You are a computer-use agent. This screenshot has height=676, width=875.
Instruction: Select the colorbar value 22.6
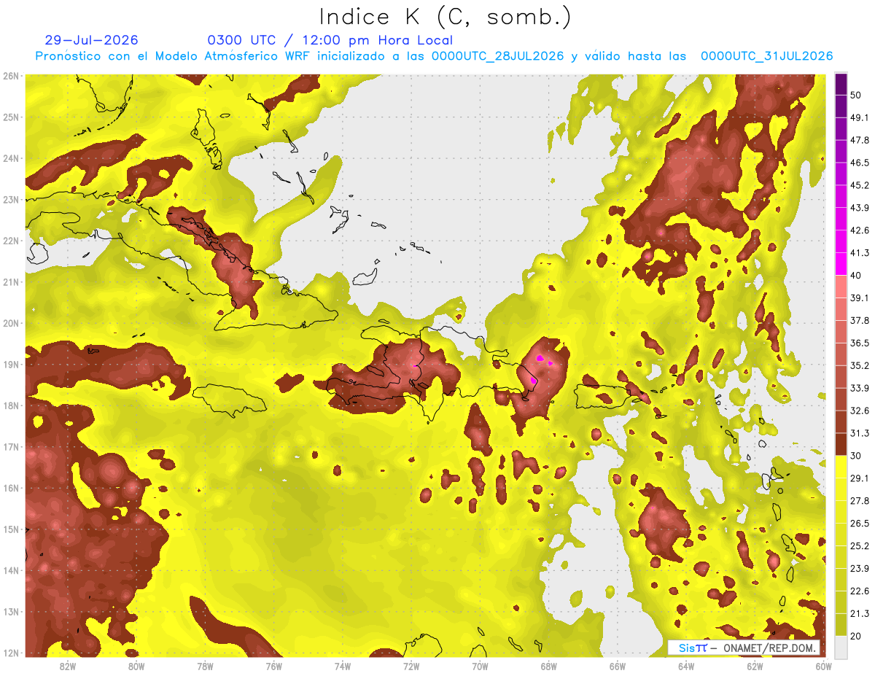tap(859, 591)
